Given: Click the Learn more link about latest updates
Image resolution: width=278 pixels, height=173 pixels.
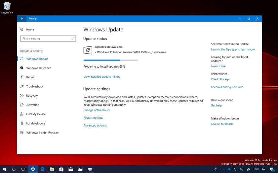Looking at the screenshot, I should pyautogui.click(x=218, y=66).
